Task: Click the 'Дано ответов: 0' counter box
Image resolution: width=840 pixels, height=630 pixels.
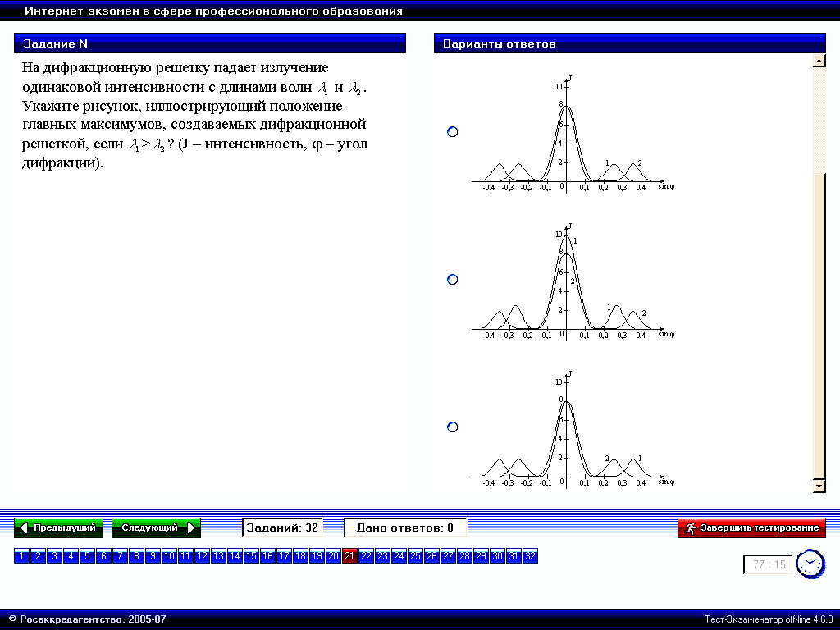Action: point(405,527)
